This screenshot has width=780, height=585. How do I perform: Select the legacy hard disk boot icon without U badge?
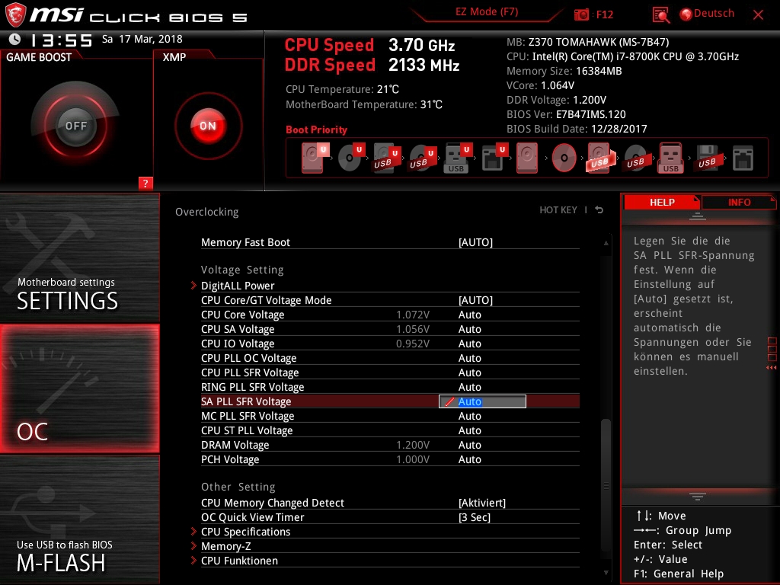click(527, 158)
